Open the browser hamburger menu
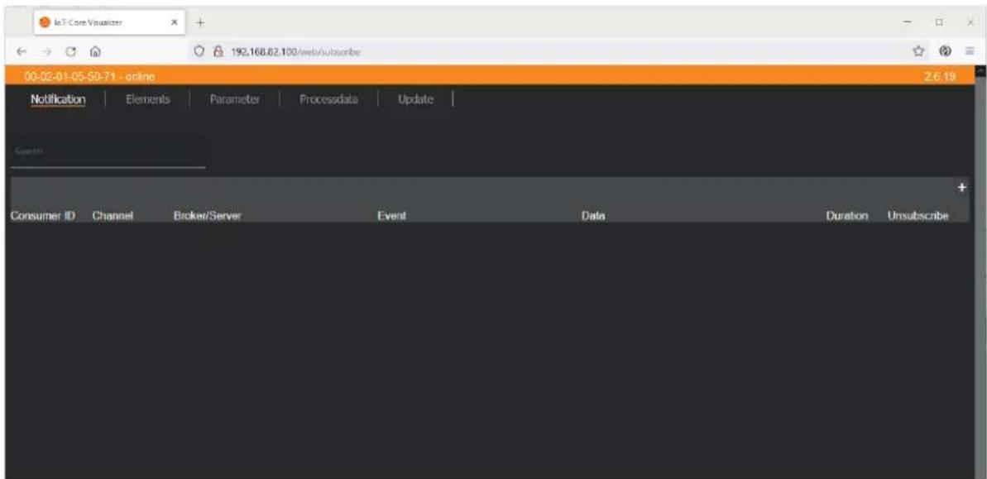Screen dimensions: 987x479 pos(970,53)
